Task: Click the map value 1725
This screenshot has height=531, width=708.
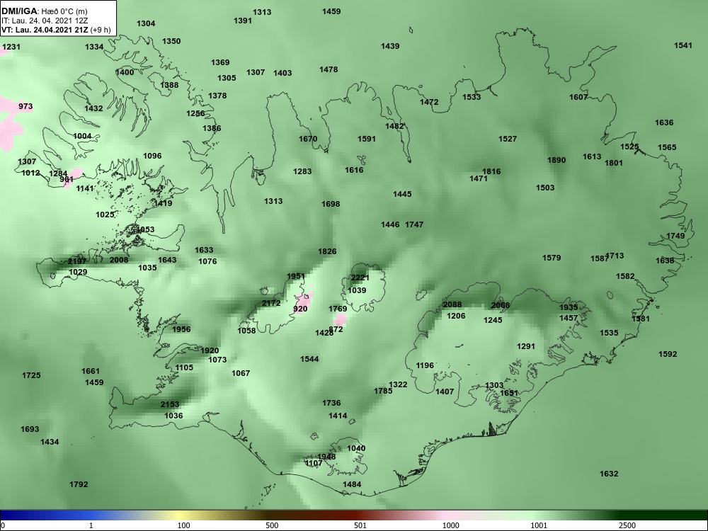Action: (x=31, y=376)
